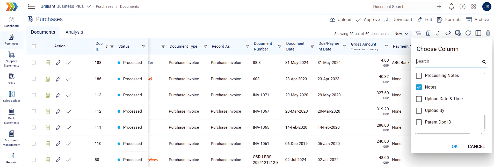Open the Status column filter

(143, 46)
